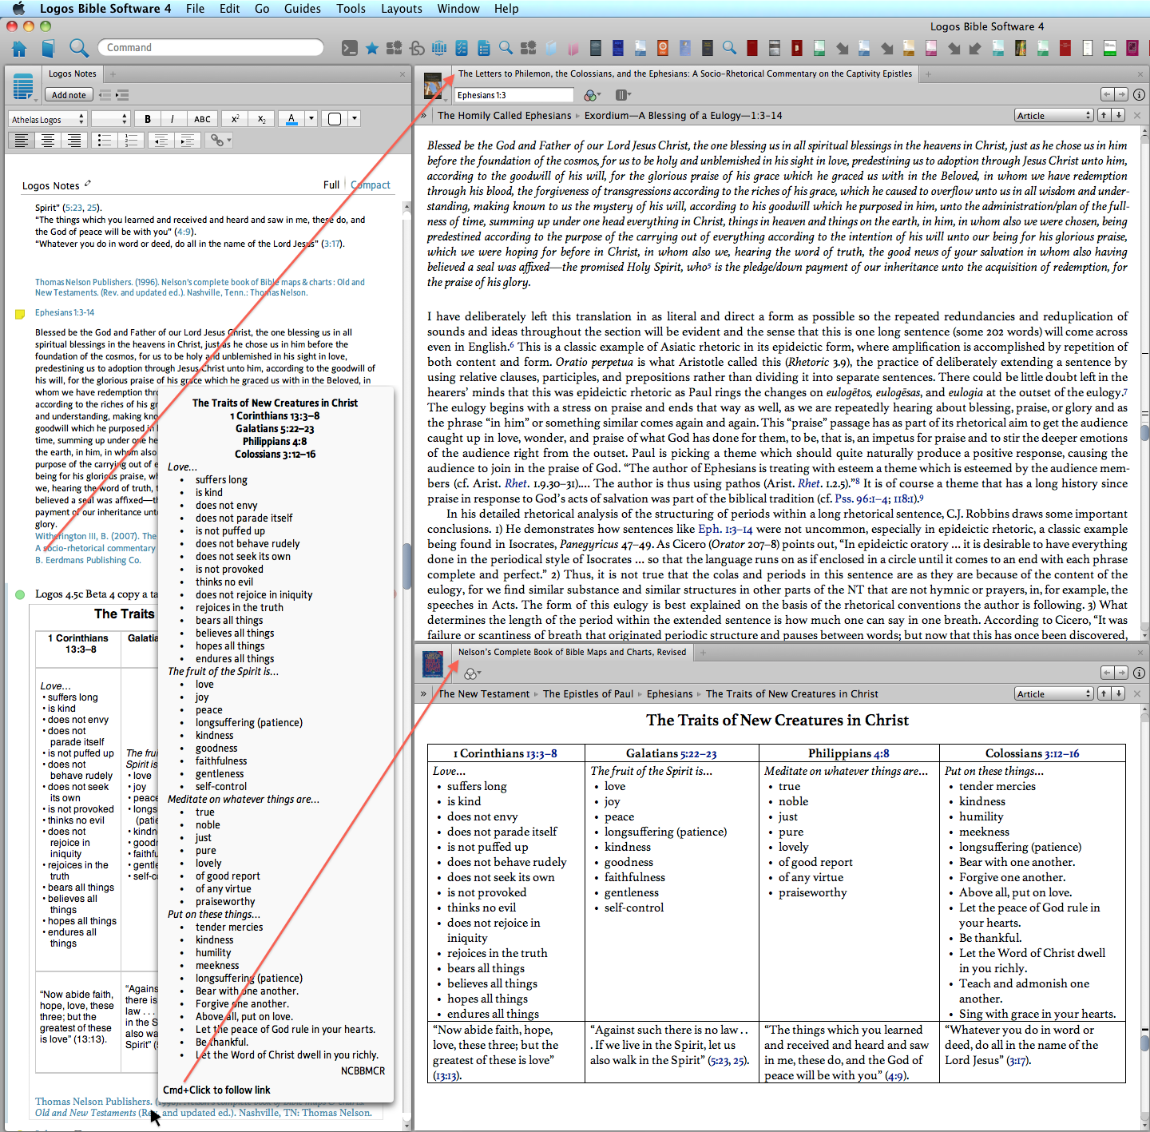This screenshot has width=1150, height=1132.
Task: Switch notes view to Compact
Action: click(371, 185)
